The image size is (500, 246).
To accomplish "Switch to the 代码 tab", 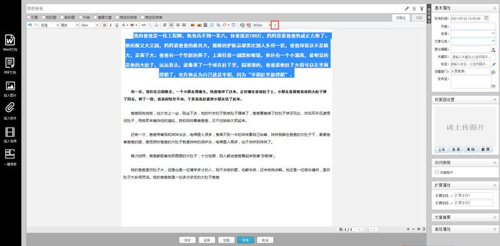I will pos(419,18).
